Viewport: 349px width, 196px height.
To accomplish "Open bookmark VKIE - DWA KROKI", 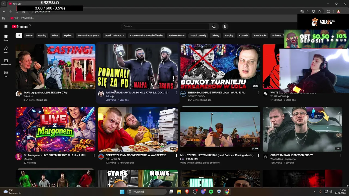I will 22,18.
